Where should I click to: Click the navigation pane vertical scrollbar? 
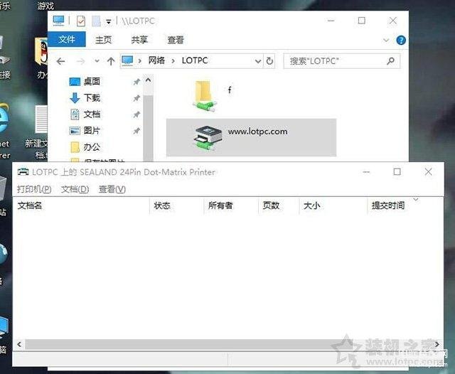pos(149,128)
